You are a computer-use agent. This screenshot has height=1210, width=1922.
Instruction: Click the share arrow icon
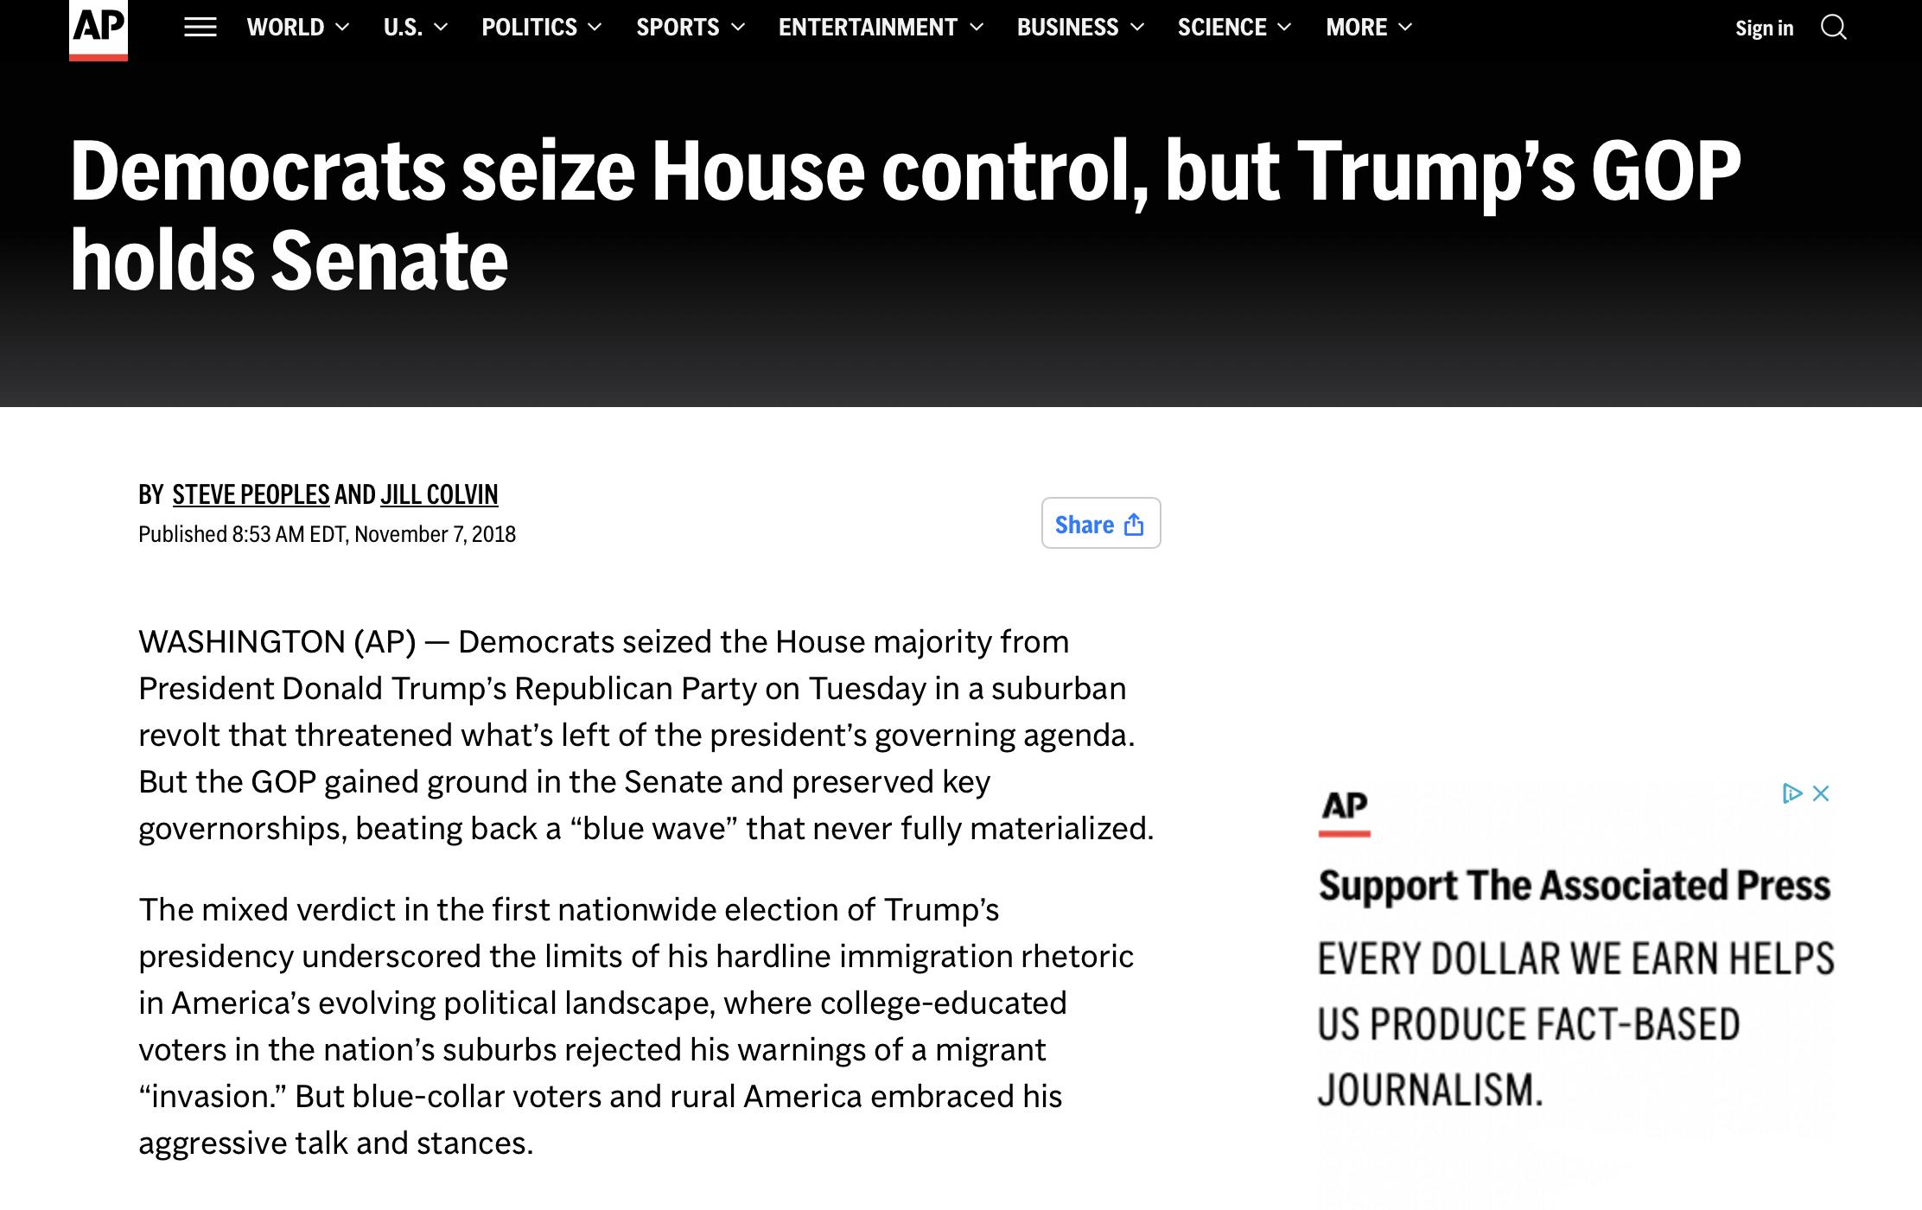pos(1134,525)
